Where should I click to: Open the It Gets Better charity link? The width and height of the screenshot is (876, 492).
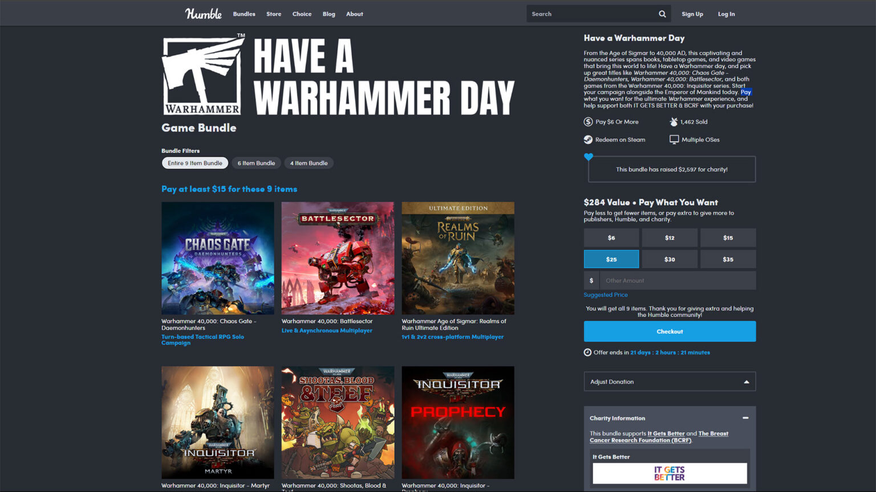666,433
